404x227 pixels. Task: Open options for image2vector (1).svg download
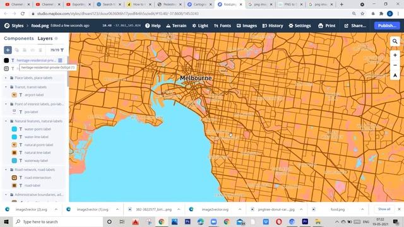(x=117, y=209)
